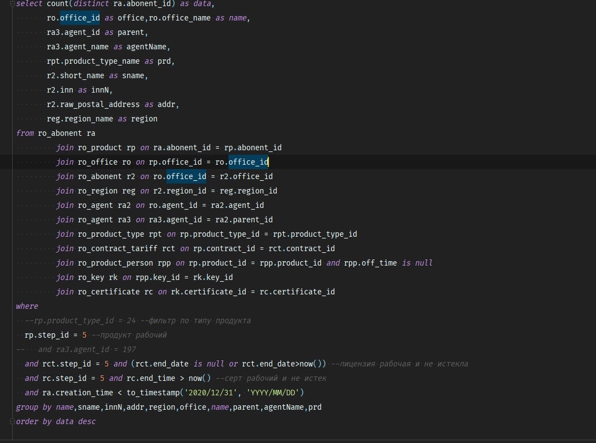Click the comment '--продукт рабочий'
This screenshot has height=443, width=596.
[129, 335]
